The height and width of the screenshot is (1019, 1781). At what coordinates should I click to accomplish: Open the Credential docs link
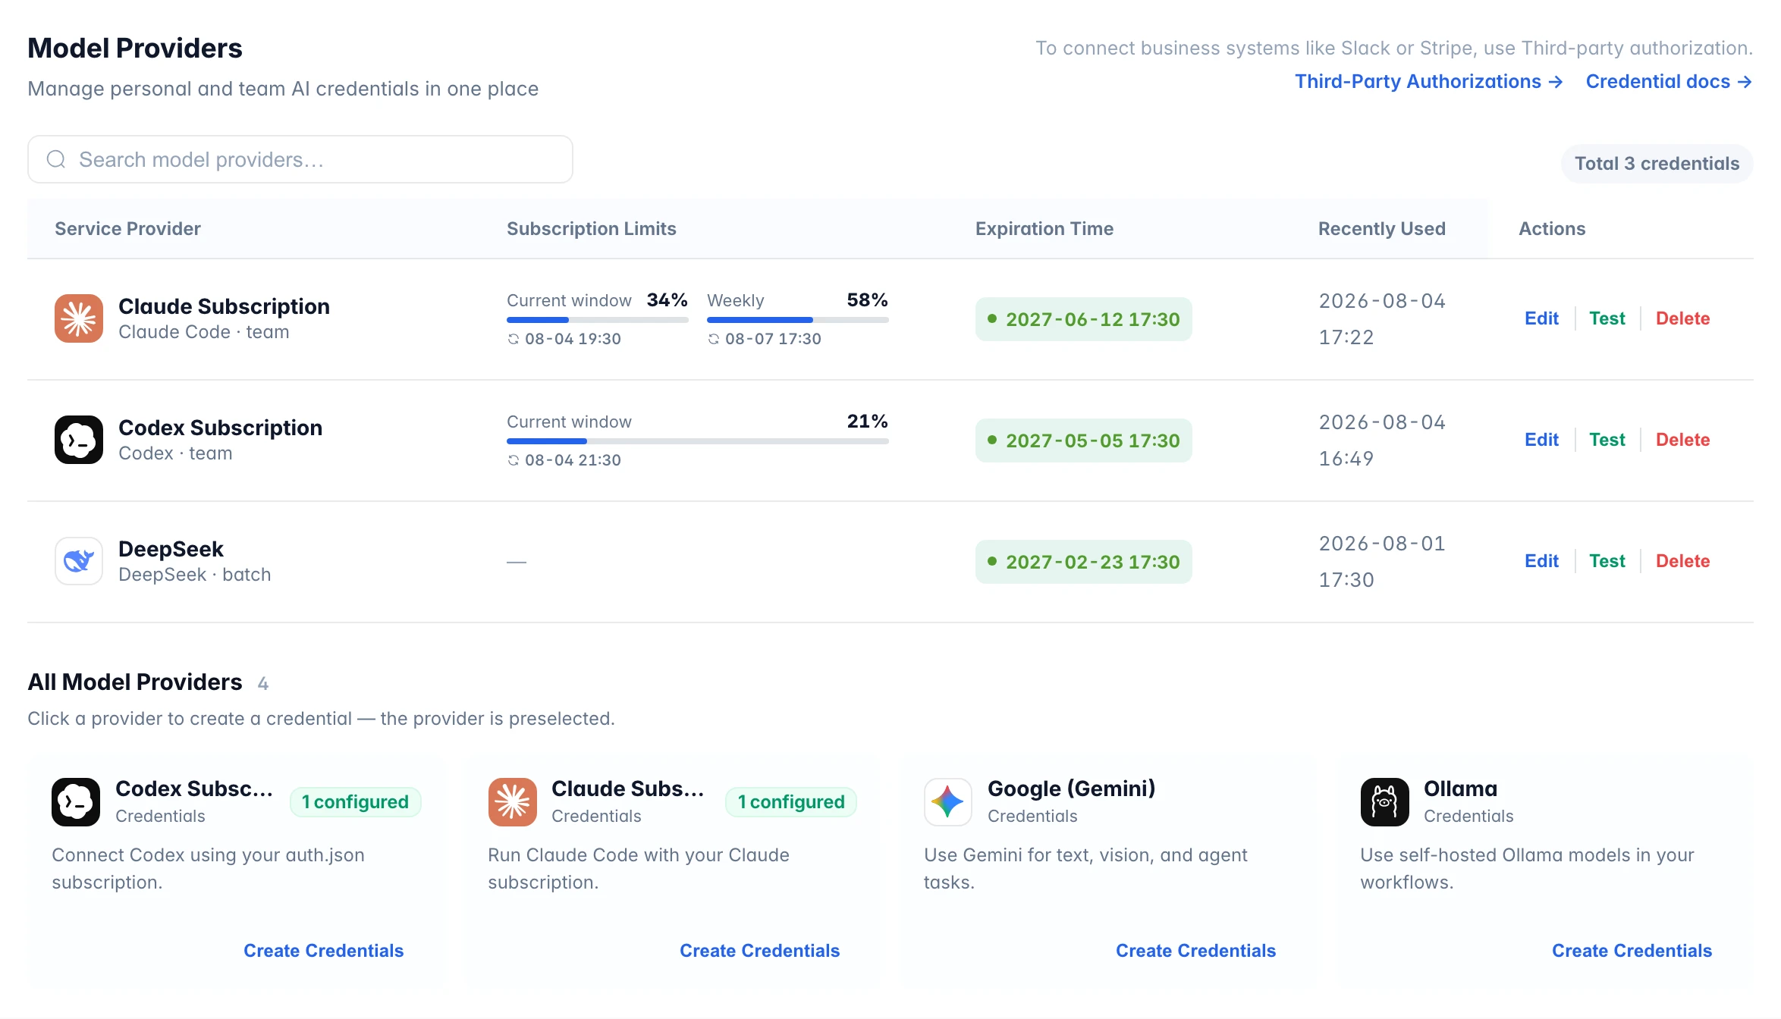[x=1669, y=81]
